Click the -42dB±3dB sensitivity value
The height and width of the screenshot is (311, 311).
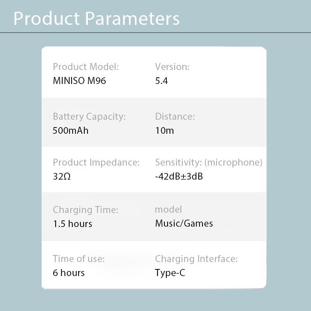pos(179,176)
